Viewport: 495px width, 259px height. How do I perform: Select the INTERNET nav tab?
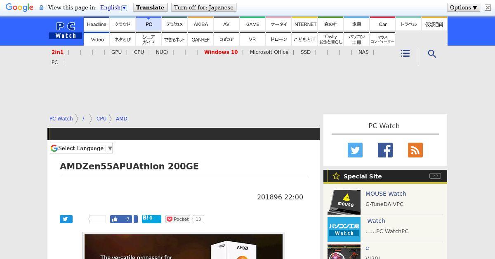(x=305, y=24)
